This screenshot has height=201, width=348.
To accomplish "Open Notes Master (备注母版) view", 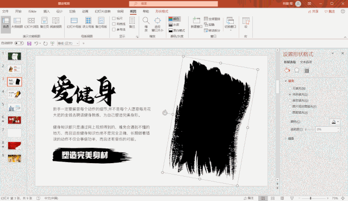I will 101,23.
